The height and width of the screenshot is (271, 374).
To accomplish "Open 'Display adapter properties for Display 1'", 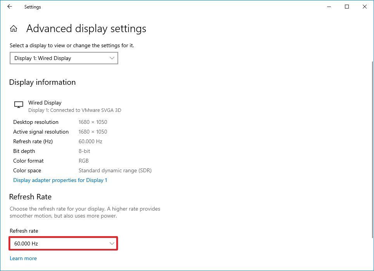I will [60, 180].
